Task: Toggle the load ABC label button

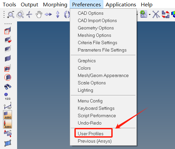Action: coord(8,124)
